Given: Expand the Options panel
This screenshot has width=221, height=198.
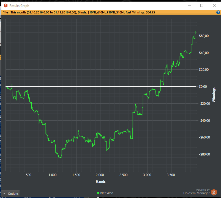Looking at the screenshot, I should click(x=10, y=194).
